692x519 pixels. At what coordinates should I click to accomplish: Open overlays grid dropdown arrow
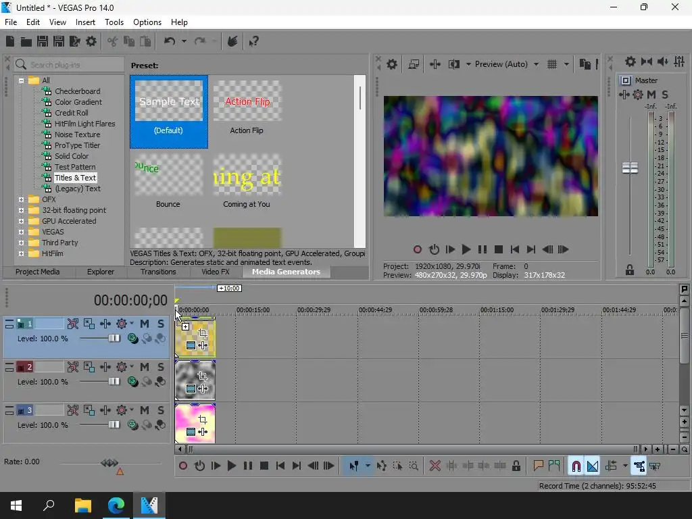tap(567, 64)
